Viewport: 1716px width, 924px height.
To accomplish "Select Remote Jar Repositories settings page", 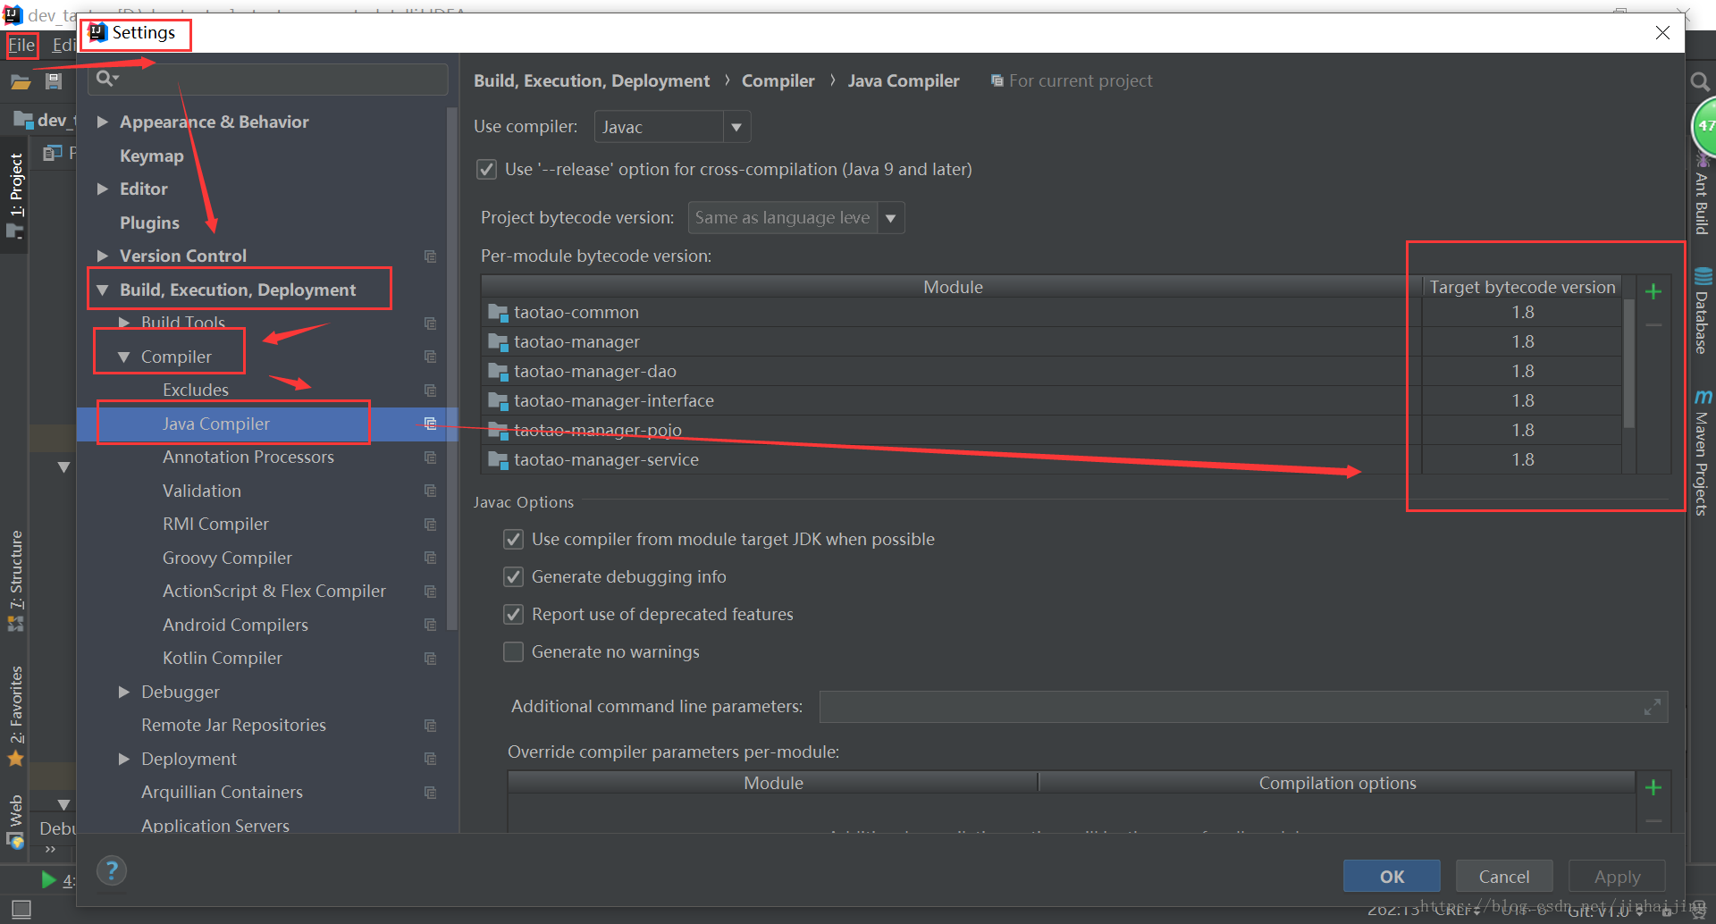I will coord(233,726).
